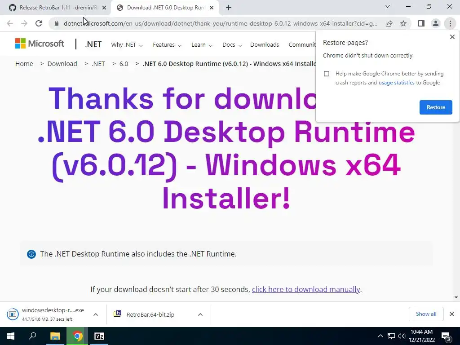Open the network tray icon
The image size is (460, 345).
[391, 336]
